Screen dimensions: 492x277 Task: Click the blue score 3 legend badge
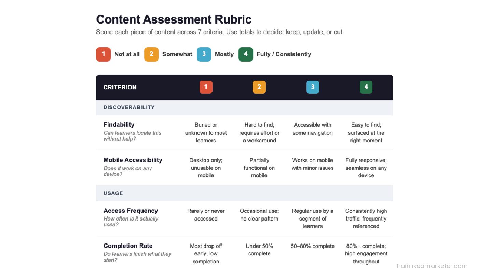[204, 54]
